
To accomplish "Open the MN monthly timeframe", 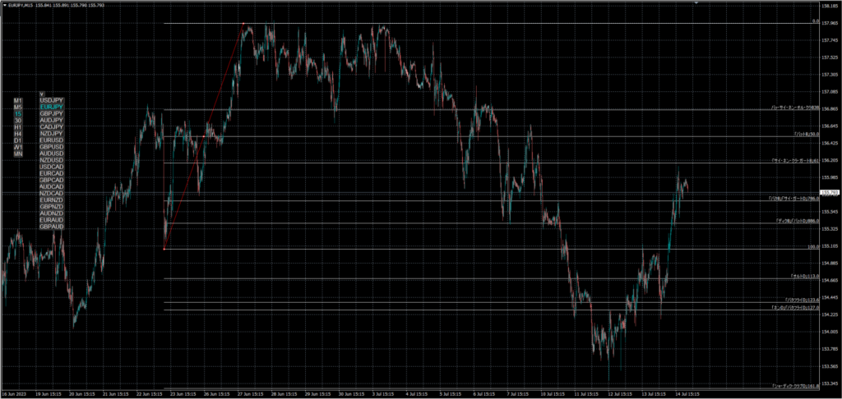I will 18,154.
